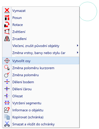Screen dimensions: 99x129
Task: Click the red X Vymazat icon
Action: 7,11
